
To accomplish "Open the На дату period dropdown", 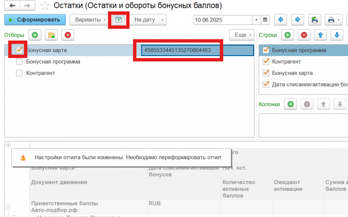I will (x=149, y=20).
